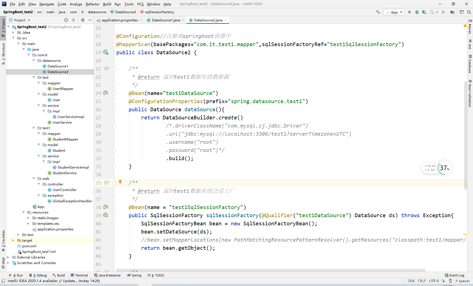Open the Analyze menu
The height and width of the screenshot is (286, 473).
click(x=76, y=4)
